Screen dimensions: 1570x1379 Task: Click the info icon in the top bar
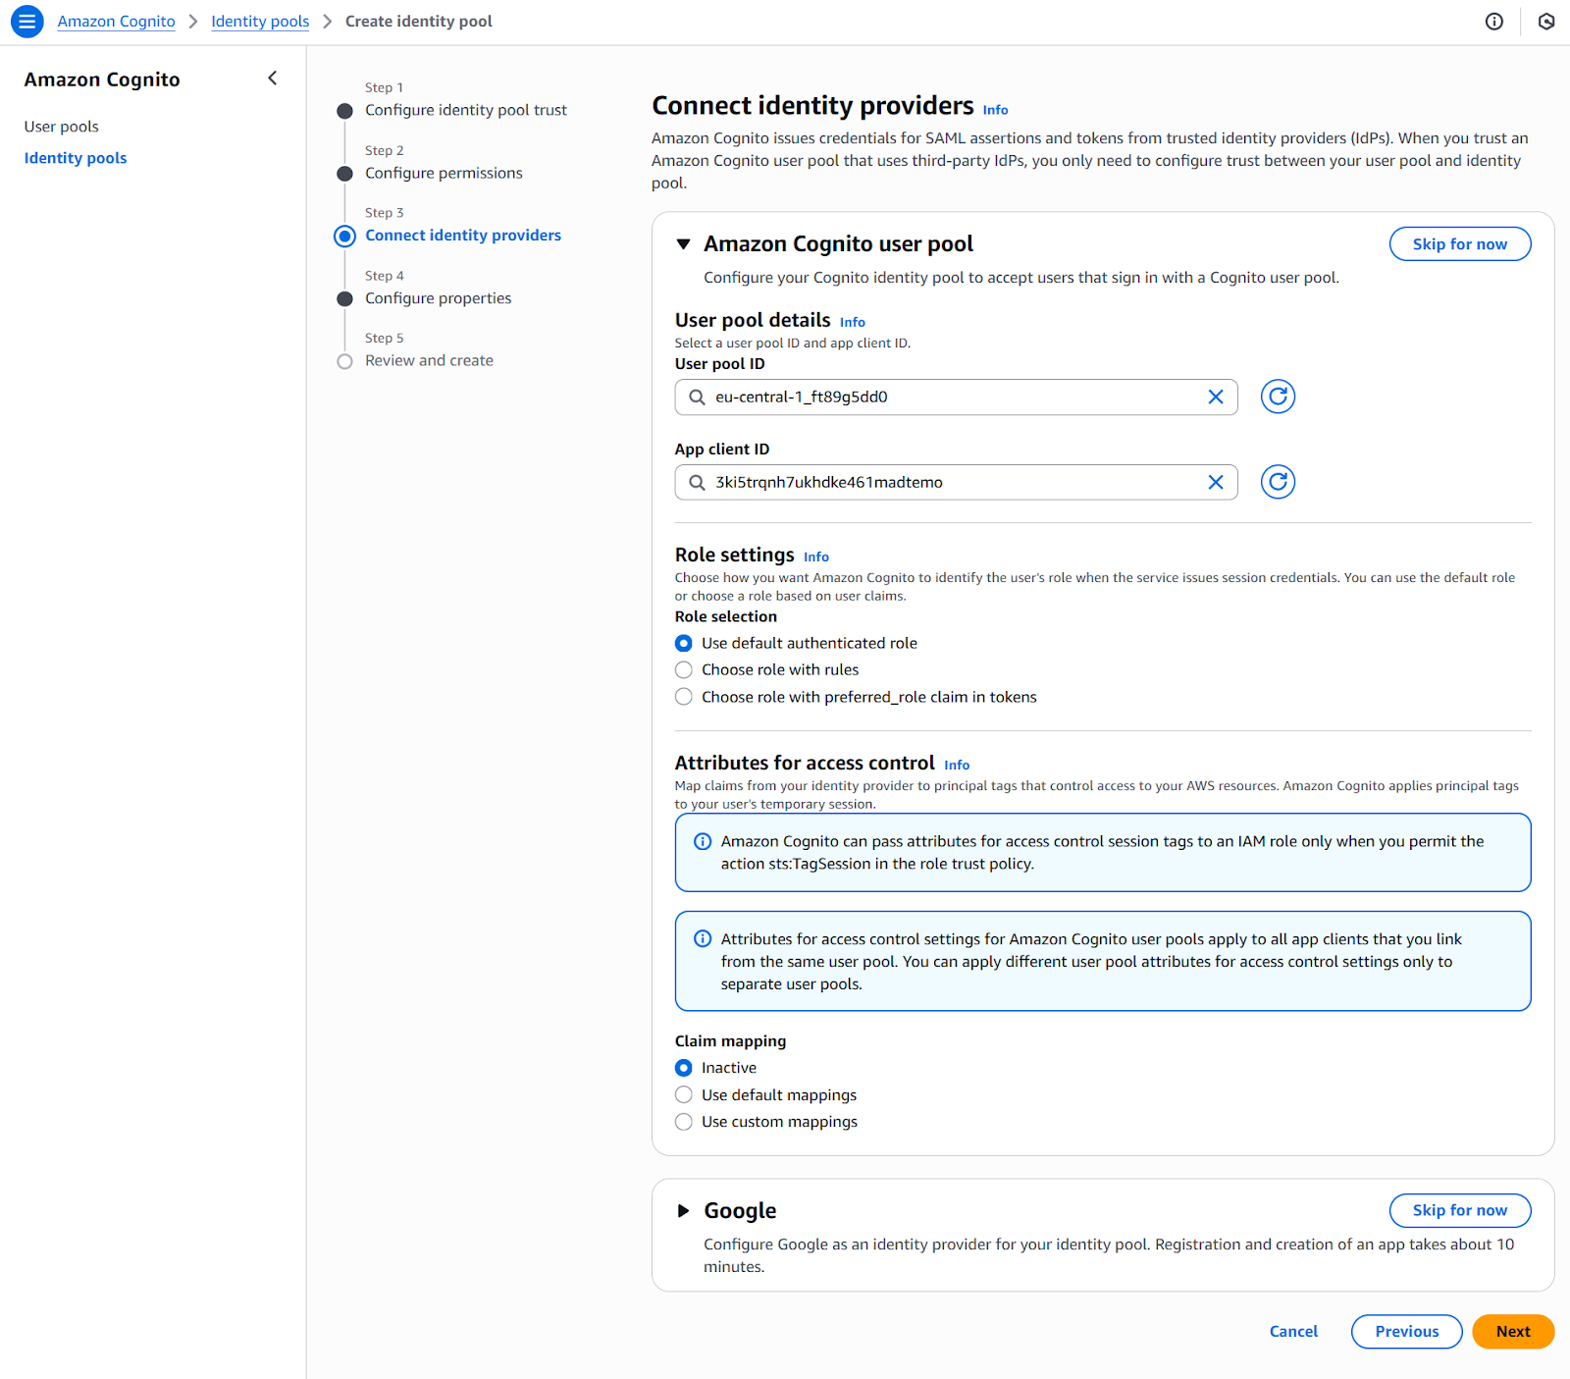[x=1493, y=21]
